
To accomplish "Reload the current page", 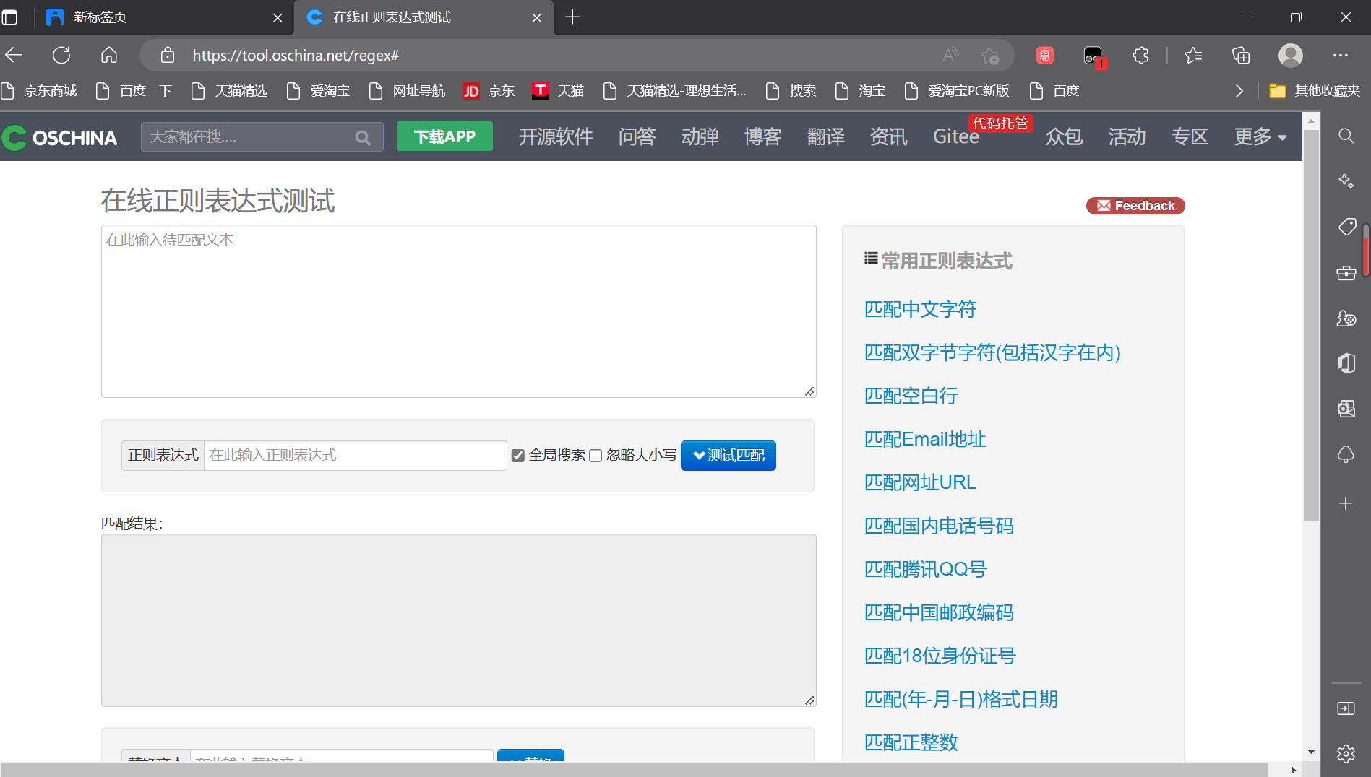I will tap(61, 55).
